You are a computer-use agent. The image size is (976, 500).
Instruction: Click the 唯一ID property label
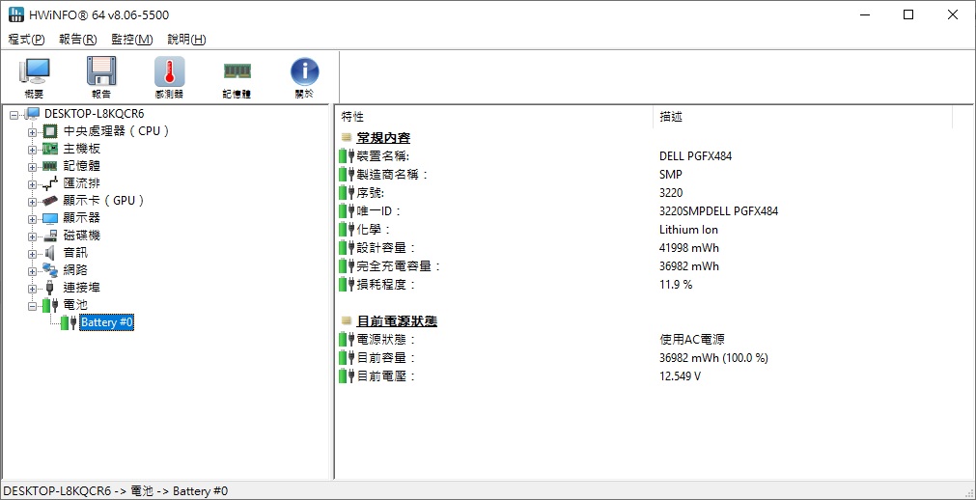pyautogui.click(x=379, y=211)
